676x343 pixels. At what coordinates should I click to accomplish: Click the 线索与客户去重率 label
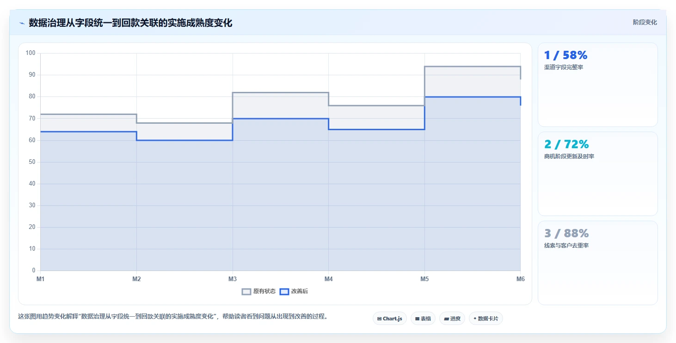click(x=566, y=246)
